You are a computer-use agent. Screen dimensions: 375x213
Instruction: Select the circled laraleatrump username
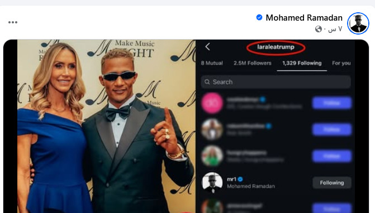276,47
